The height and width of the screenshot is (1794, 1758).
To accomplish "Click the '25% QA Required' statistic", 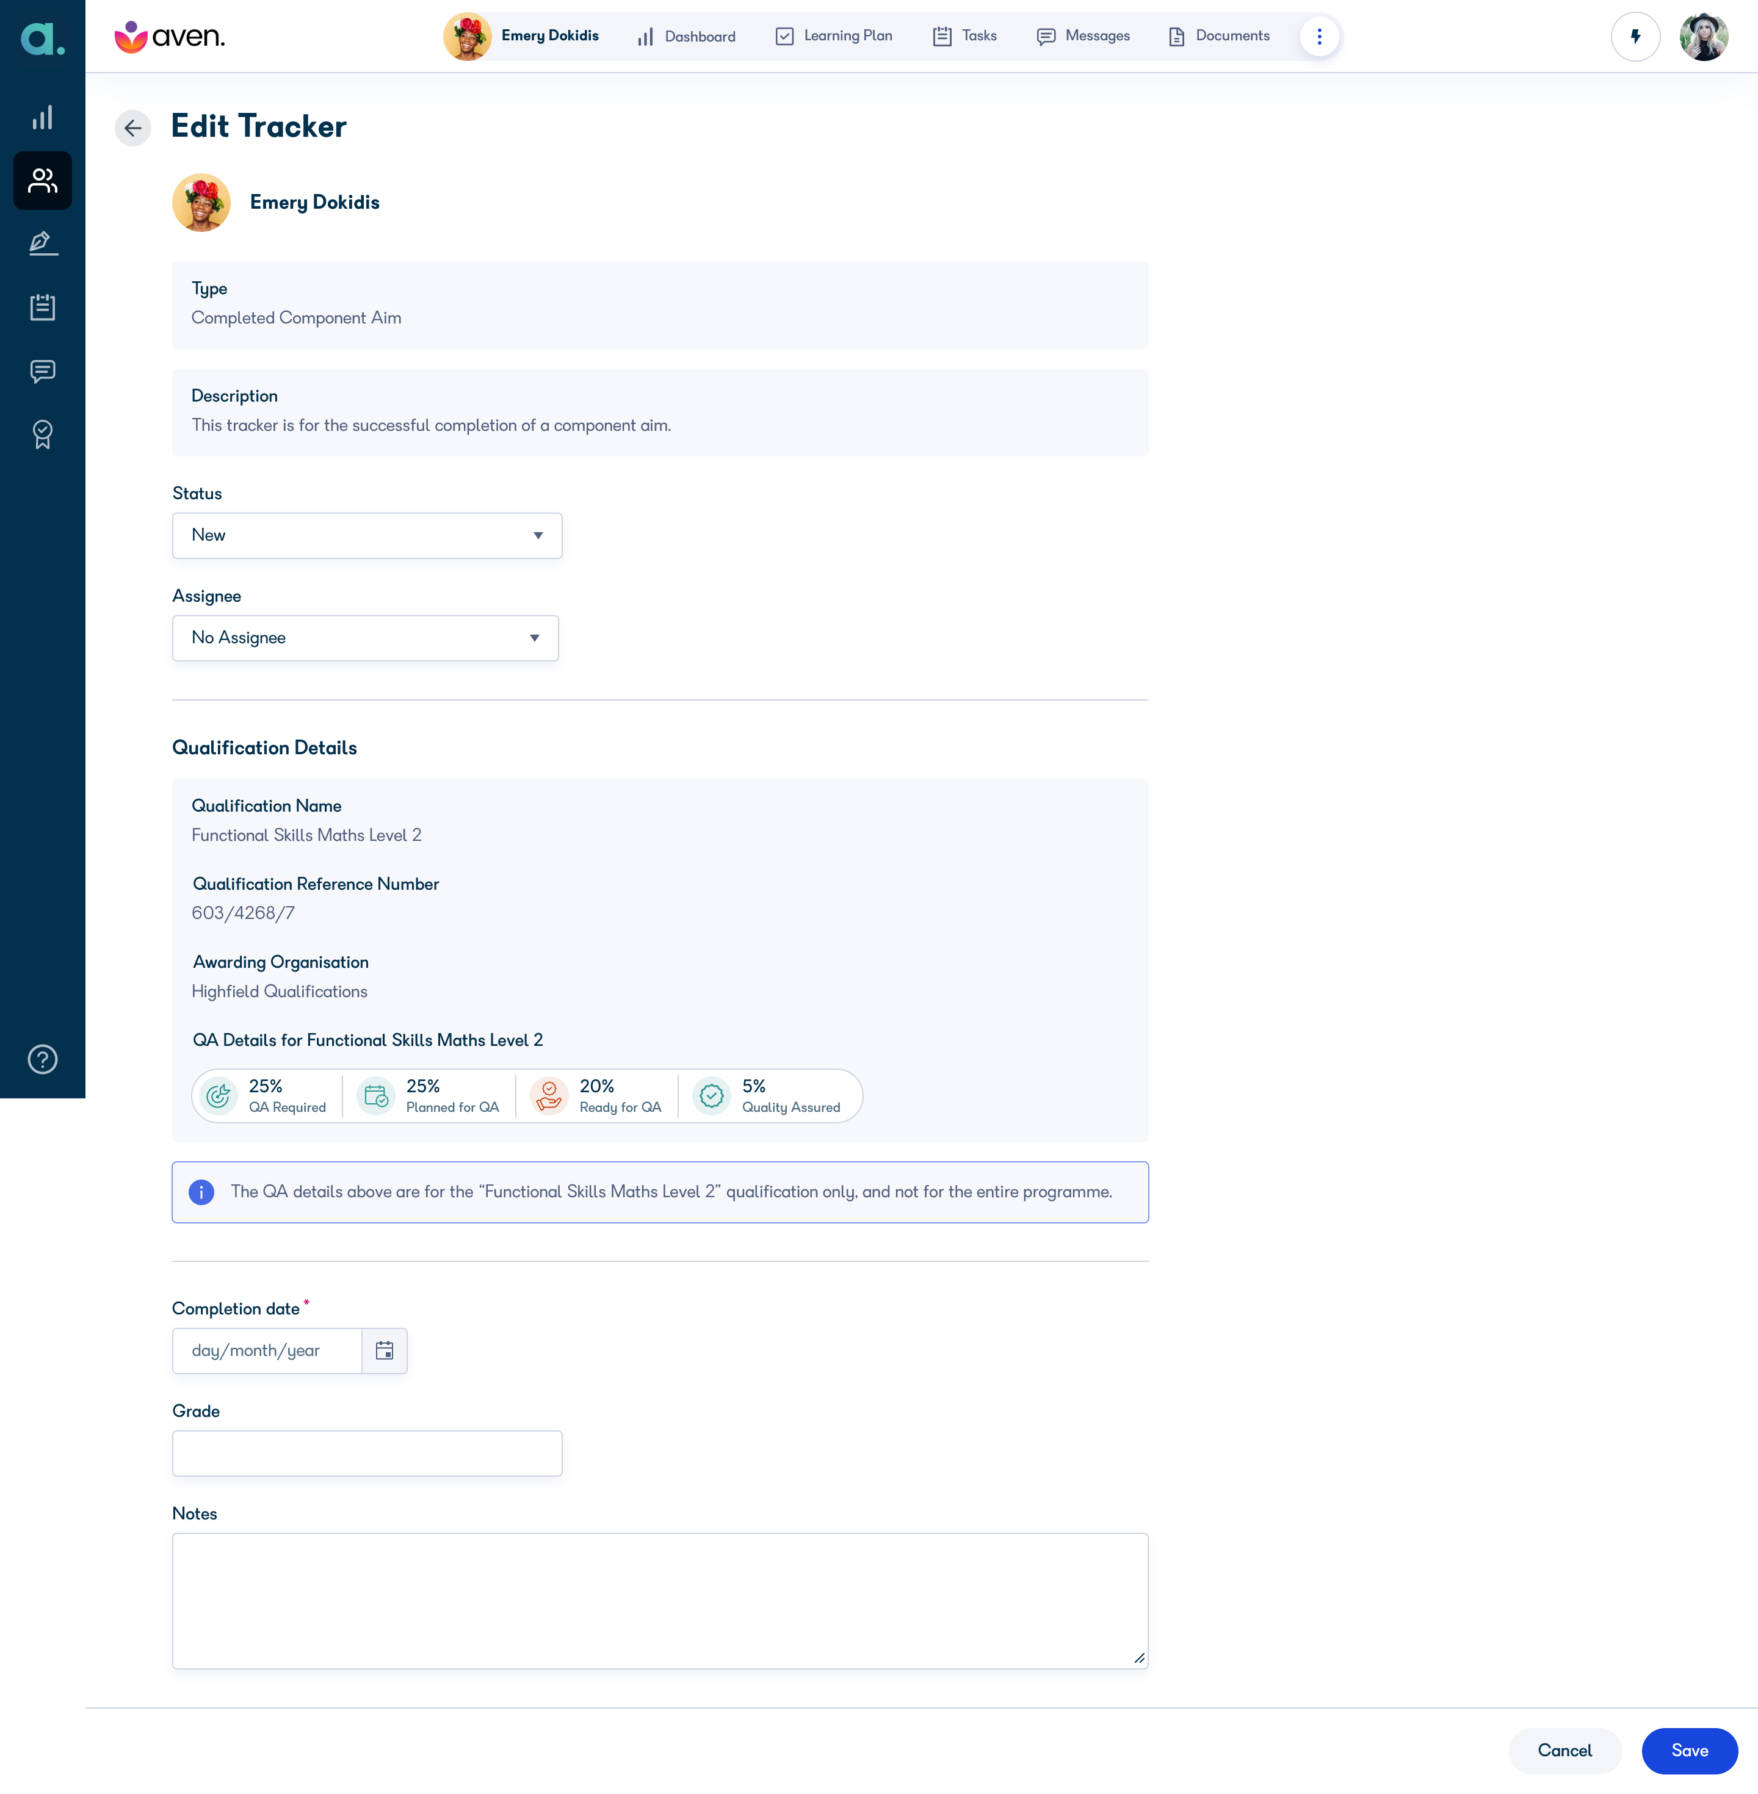I will 264,1095.
